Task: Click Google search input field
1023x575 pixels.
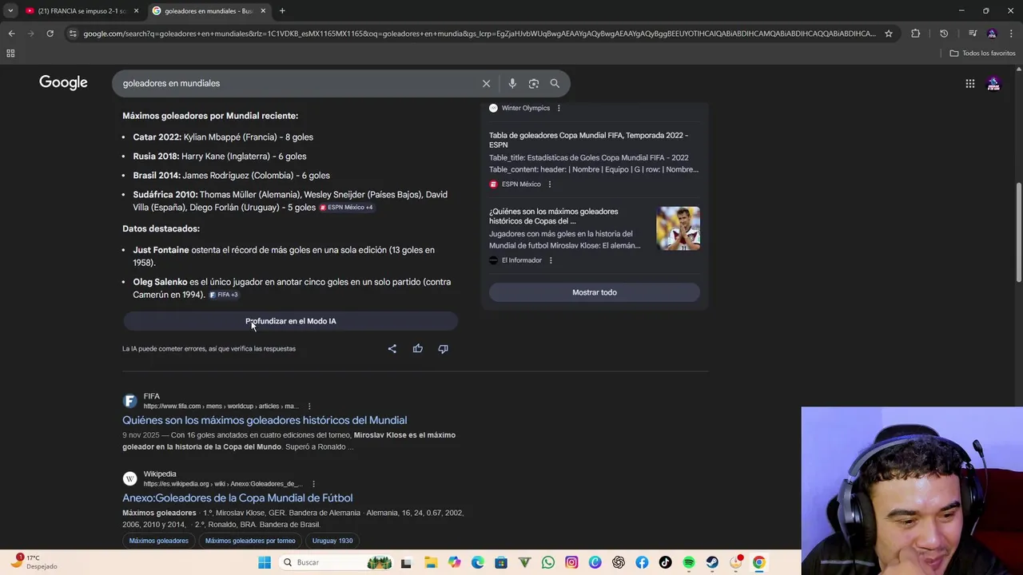Action: click(x=296, y=83)
